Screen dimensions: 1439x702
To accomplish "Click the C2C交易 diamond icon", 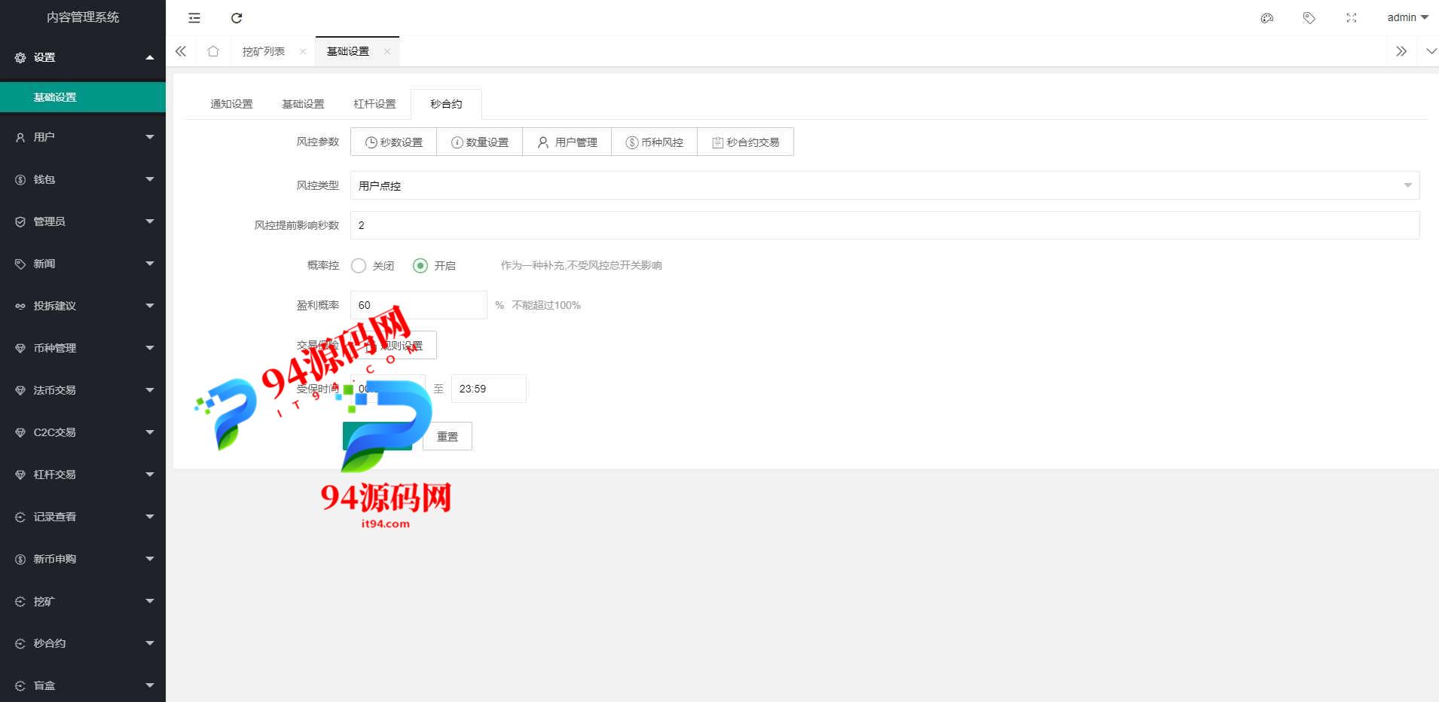I will point(20,432).
